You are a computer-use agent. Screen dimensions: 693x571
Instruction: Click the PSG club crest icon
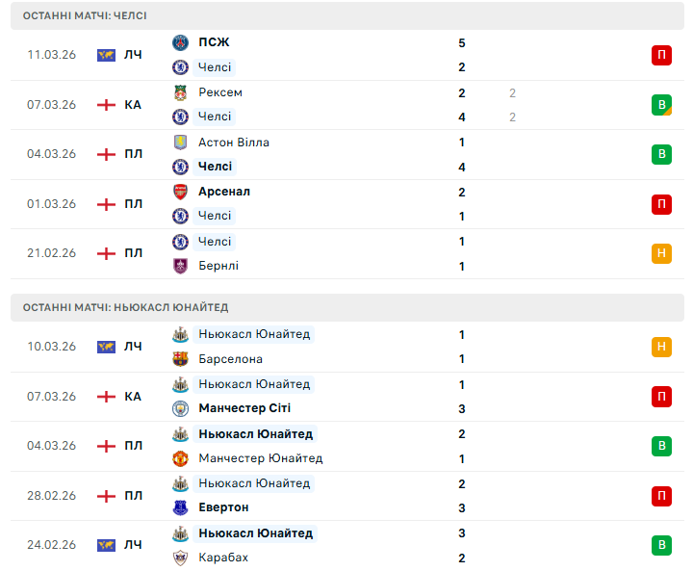(x=180, y=42)
